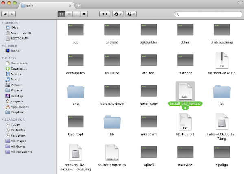The width and height of the screenshot is (244, 174).
Task: Open the Action gear dropdown menu
Action: coord(118,14)
